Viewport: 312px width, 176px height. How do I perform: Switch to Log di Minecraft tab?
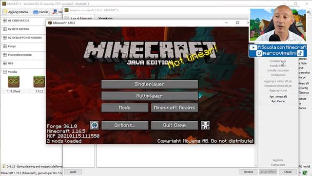point(81,19)
